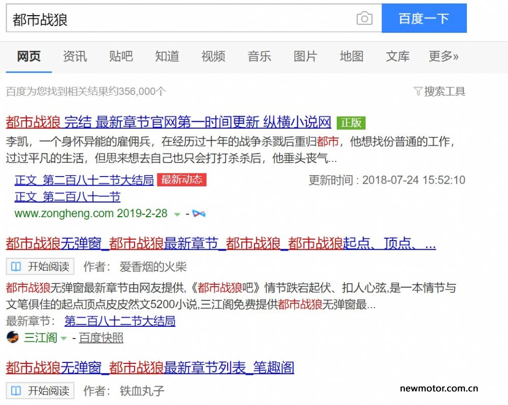This screenshot has height=405, width=508.
Task: Switch to the 地图 tab
Action: [351, 56]
